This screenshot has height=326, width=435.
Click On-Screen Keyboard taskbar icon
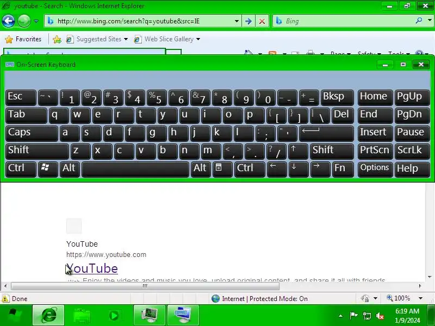click(x=183, y=315)
